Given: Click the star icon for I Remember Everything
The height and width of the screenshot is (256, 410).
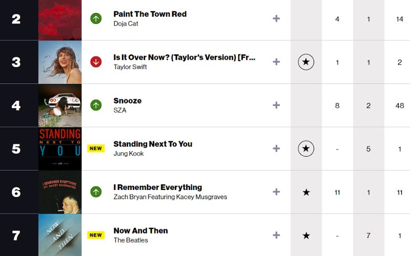Looking at the screenshot, I should click(x=306, y=192).
